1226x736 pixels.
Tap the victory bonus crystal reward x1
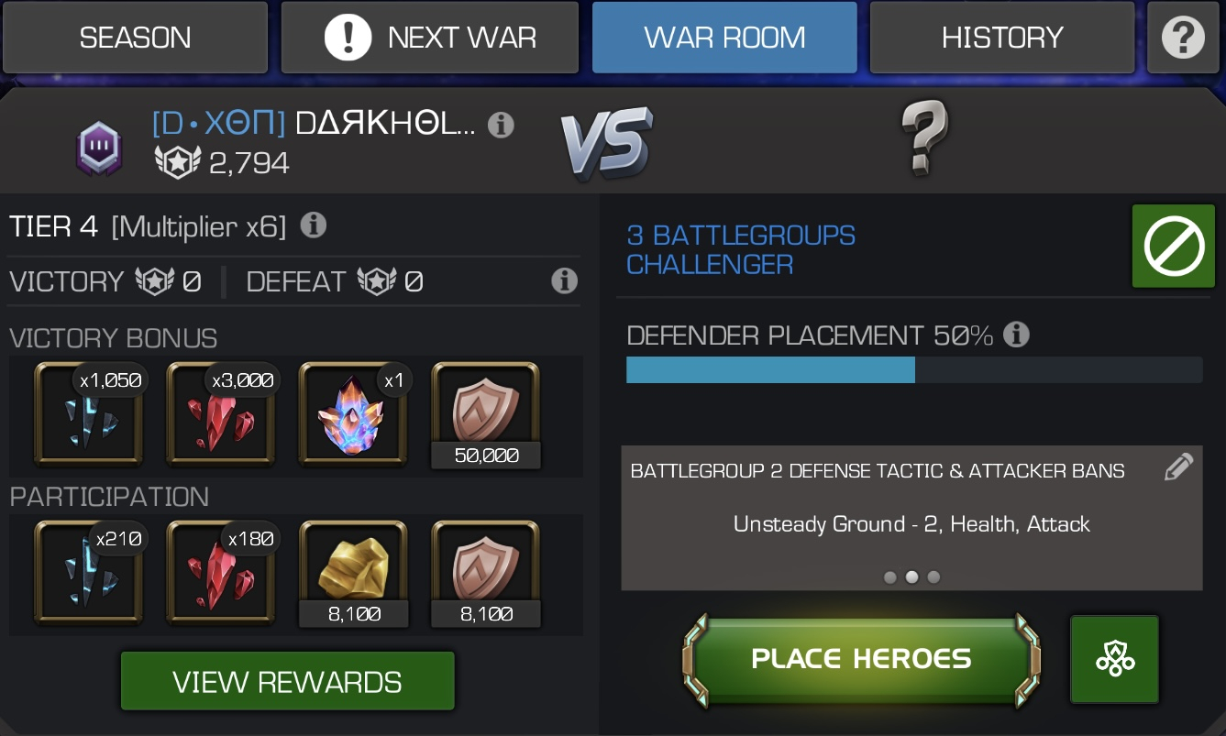[353, 415]
